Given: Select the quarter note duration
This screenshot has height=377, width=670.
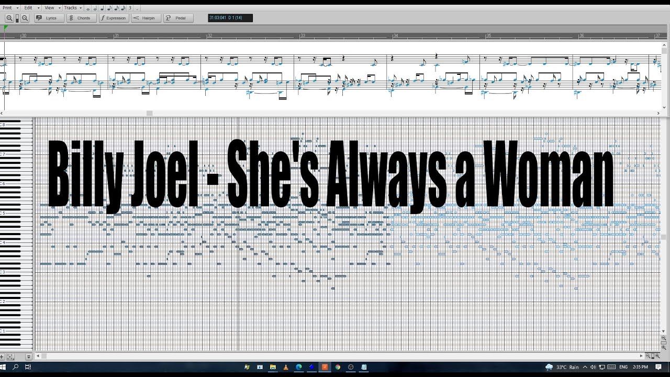Looking at the screenshot, I should (102, 8).
